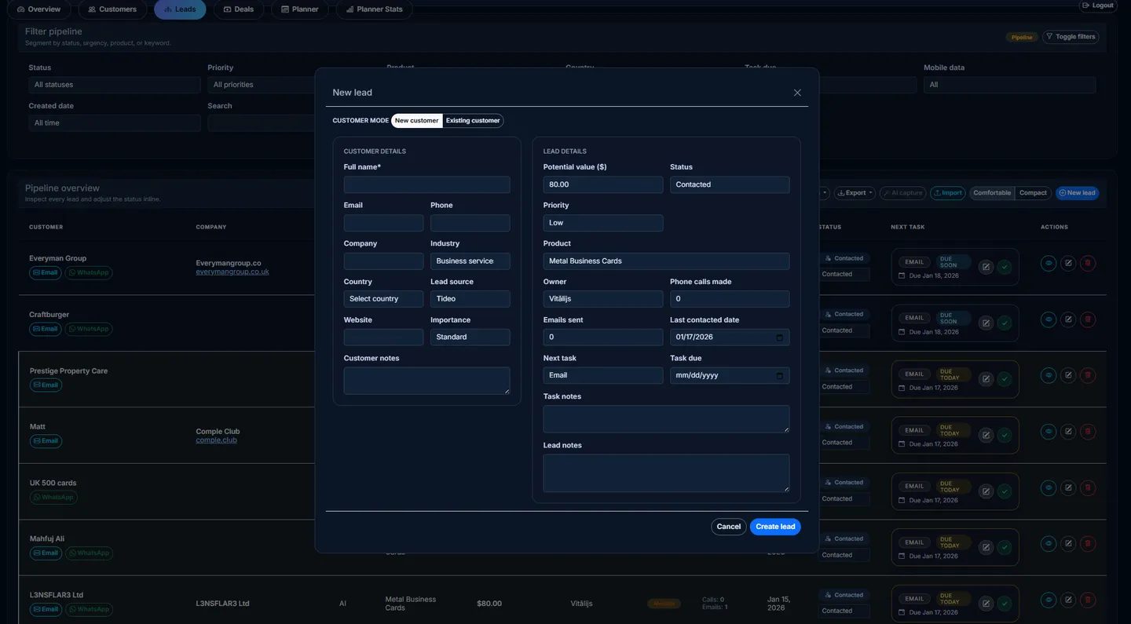Mark Everyman Group's email task complete

1005,267
